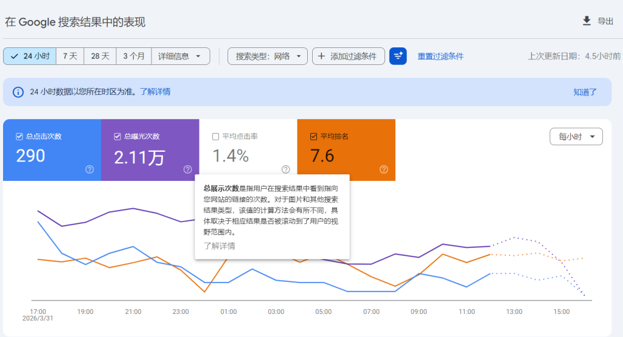
Task: Click the blue filter sparkle icon
Action: coord(398,56)
